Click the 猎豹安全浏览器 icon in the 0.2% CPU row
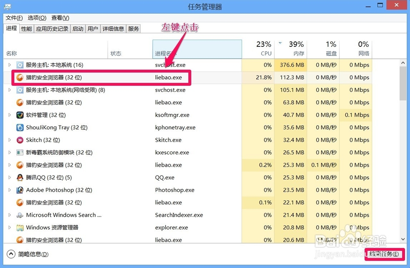Screen dimensions: 410x268 click(x=20, y=165)
